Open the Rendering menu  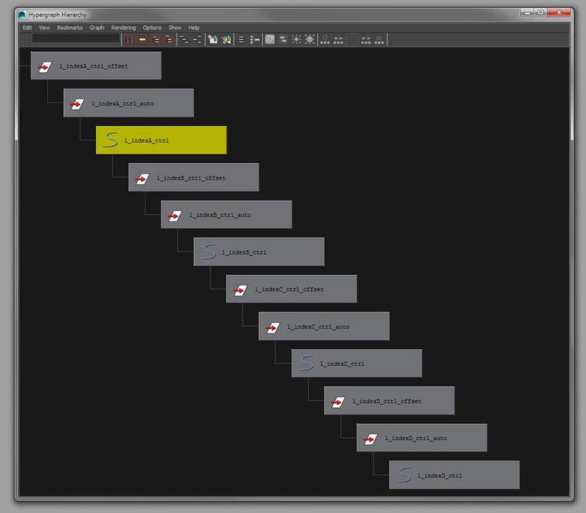pos(123,28)
